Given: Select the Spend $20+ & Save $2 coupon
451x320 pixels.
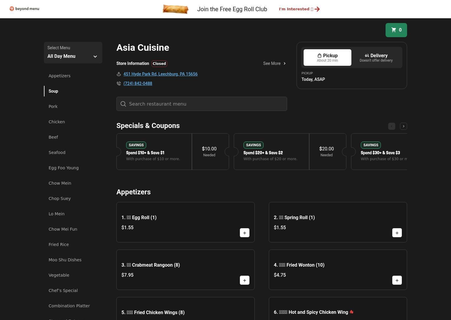Looking at the screenshot, I should [x=271, y=152].
